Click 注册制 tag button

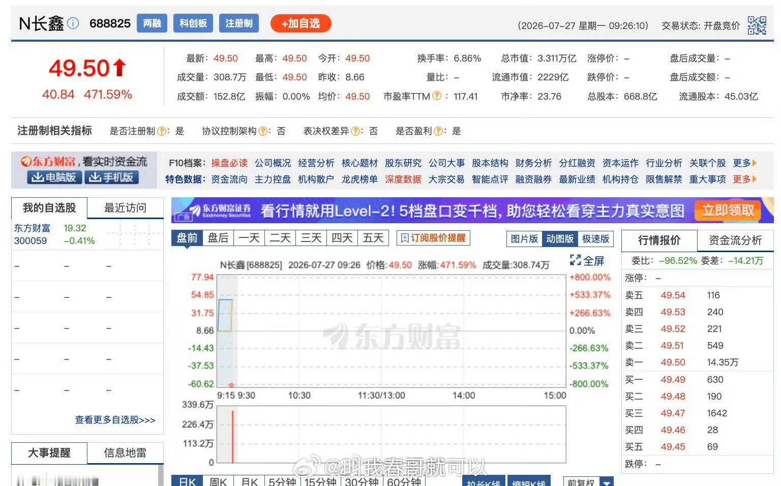[239, 23]
